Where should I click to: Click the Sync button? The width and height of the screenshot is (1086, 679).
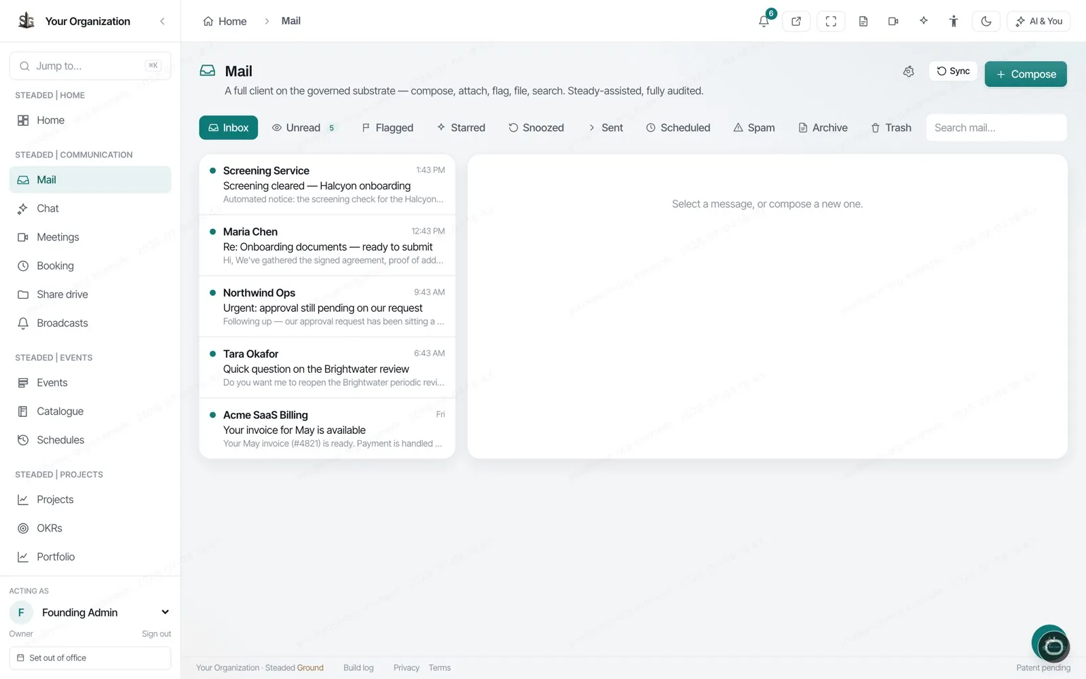point(953,71)
